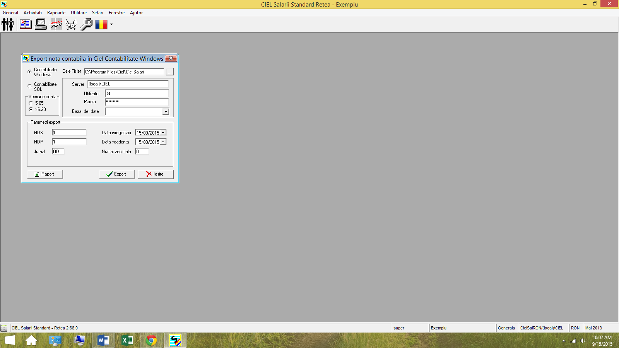Click the open book toolbar icon

(x=26, y=24)
